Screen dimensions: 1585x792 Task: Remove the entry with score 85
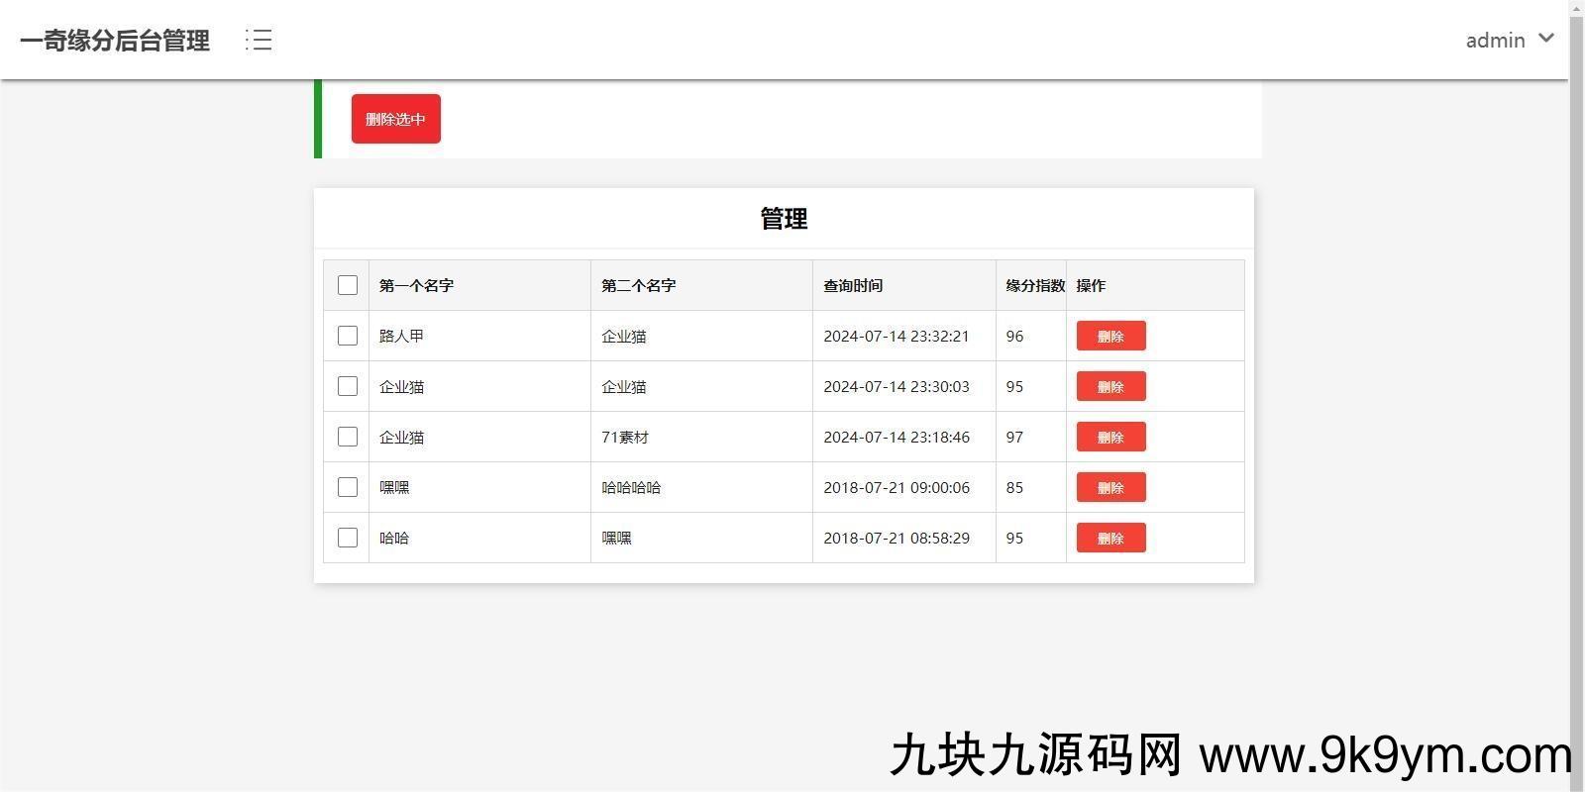coord(1110,487)
